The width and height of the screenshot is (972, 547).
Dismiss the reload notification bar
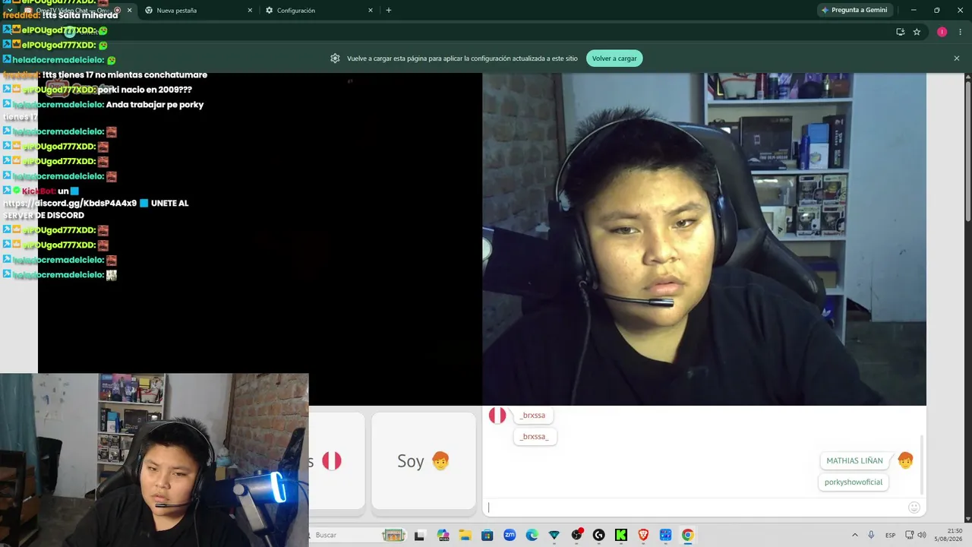click(x=956, y=58)
